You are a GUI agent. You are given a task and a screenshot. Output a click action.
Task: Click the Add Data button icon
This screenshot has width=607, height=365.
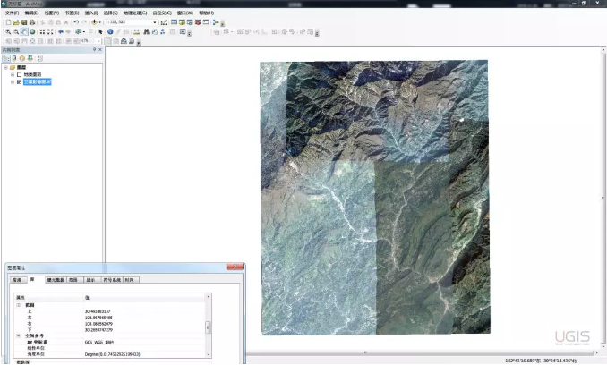click(x=96, y=22)
